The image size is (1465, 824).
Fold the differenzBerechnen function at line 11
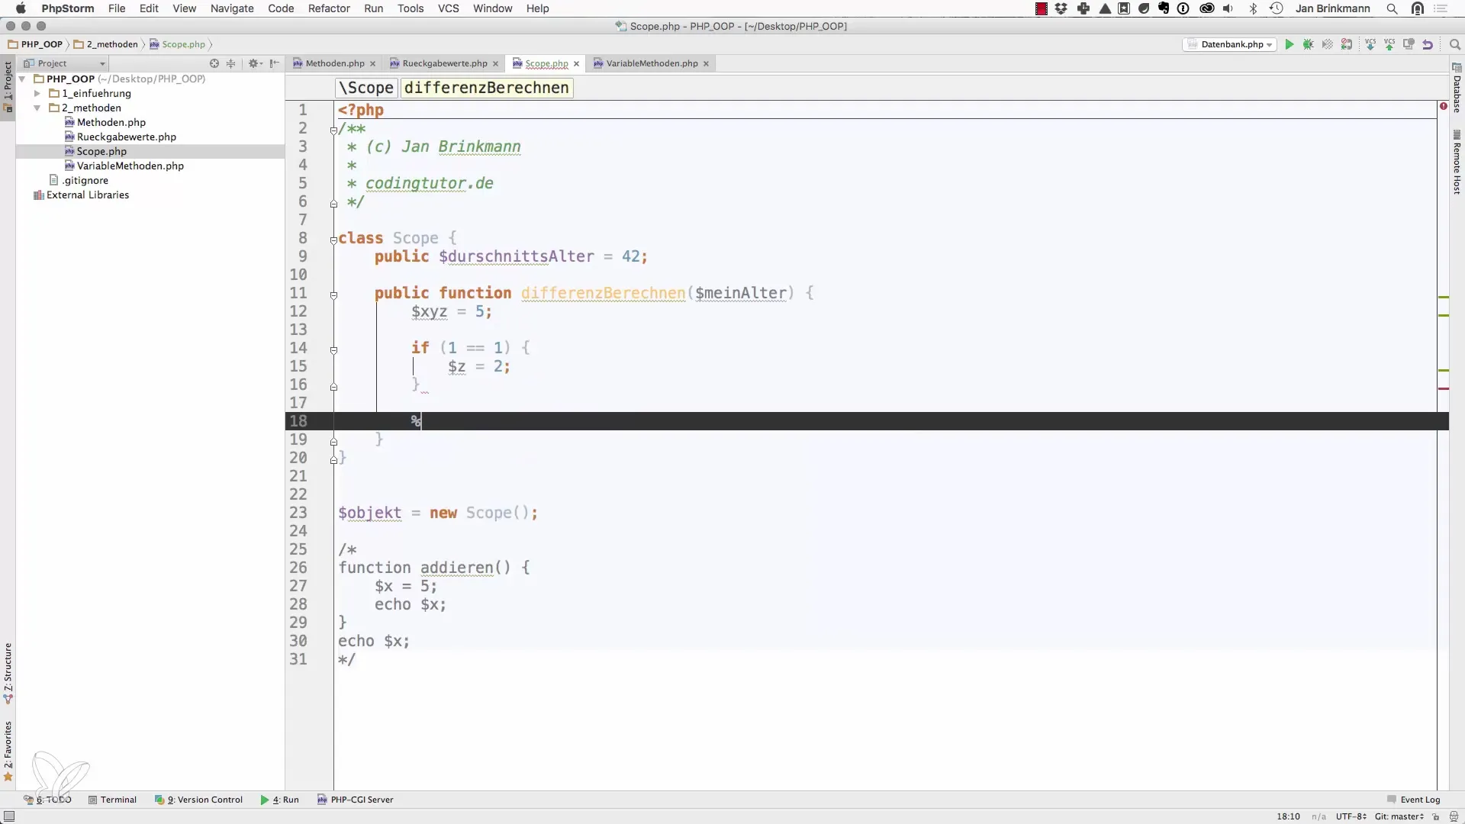[333, 295]
